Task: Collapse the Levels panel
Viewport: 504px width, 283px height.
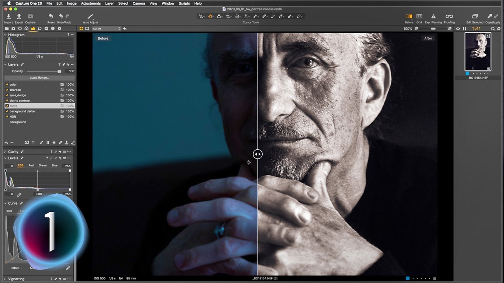Action: pos(6,158)
